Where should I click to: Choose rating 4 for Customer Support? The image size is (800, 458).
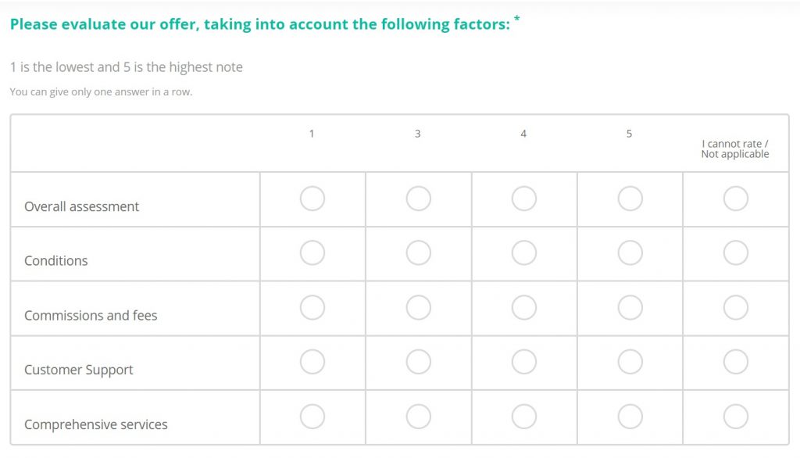(x=524, y=362)
